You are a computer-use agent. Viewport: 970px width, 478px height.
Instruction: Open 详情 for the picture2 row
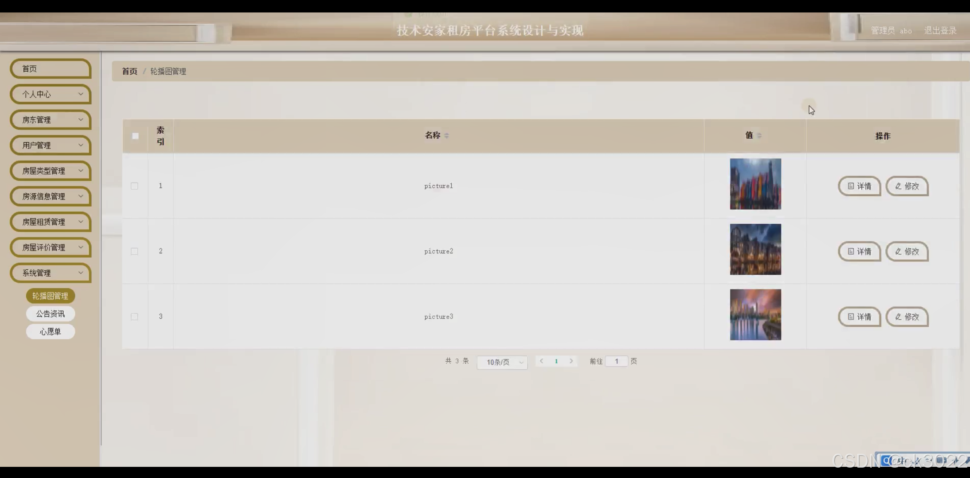859,251
